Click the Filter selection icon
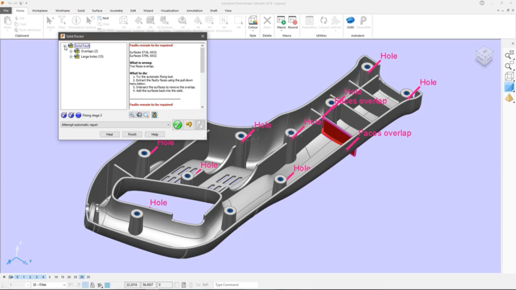The width and height of the screenshot is (516, 290). click(x=62, y=22)
